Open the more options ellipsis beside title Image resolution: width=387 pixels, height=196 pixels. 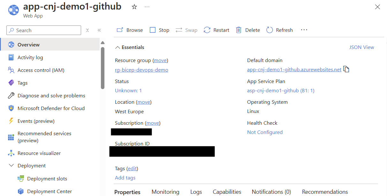(147, 7)
